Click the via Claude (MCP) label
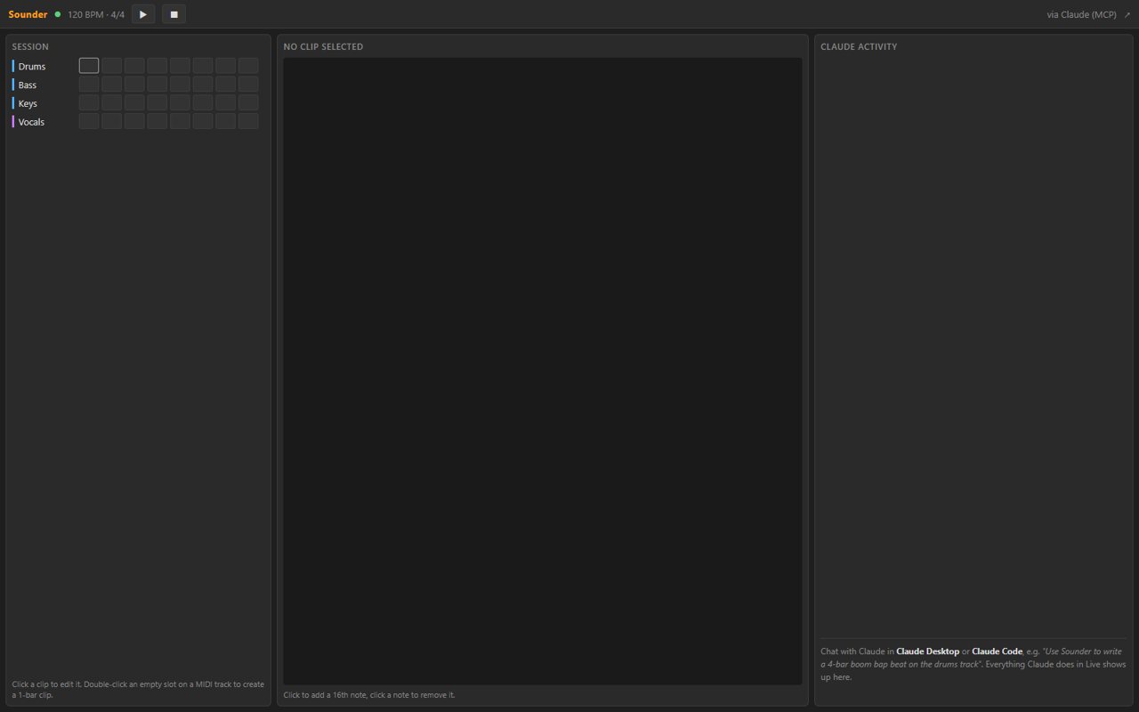The height and width of the screenshot is (712, 1139). point(1081,14)
